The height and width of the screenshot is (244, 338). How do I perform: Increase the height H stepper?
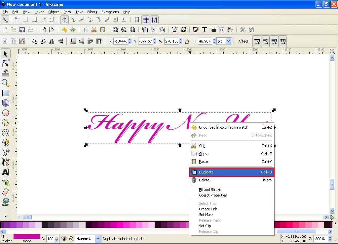tap(214, 40)
